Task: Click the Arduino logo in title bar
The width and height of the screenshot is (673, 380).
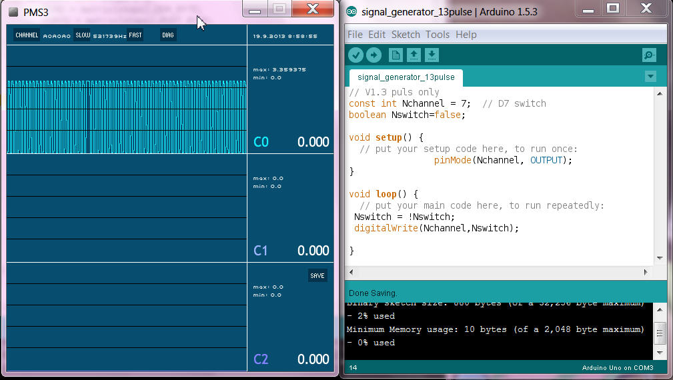Action: tap(352, 12)
